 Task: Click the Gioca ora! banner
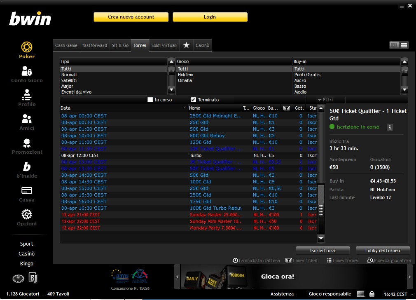pyautogui.click(x=293, y=277)
